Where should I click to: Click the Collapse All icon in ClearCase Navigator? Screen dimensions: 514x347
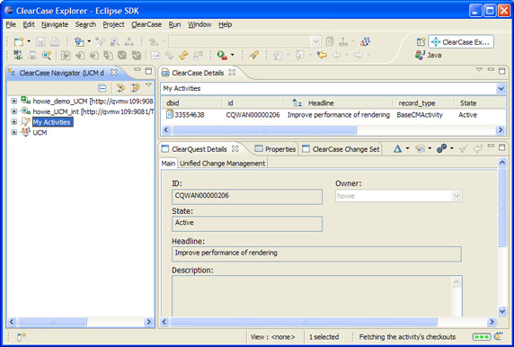click(102, 88)
